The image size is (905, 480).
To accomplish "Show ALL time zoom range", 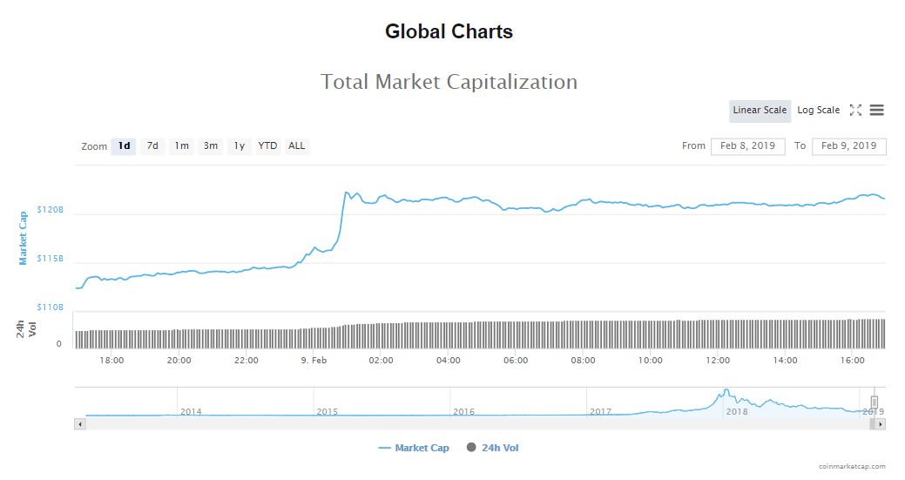I will coord(297,146).
